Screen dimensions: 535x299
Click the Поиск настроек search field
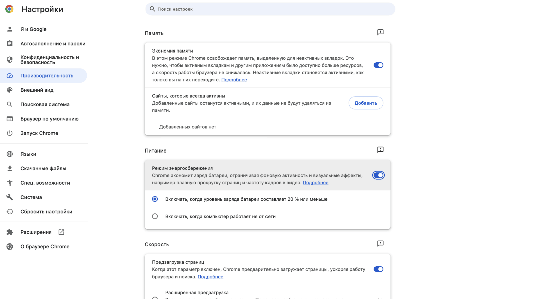[270, 9]
